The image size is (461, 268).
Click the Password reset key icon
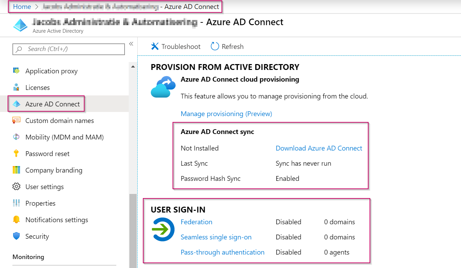(x=16, y=153)
